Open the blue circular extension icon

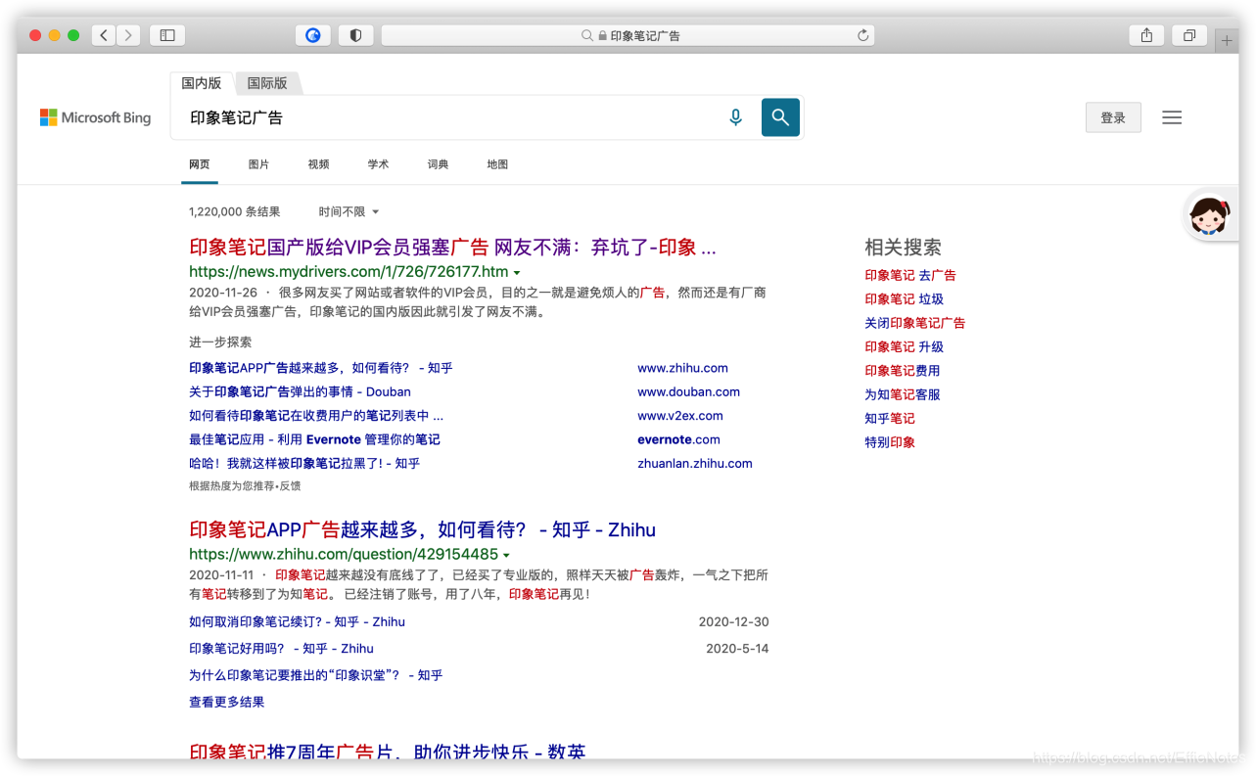313,35
